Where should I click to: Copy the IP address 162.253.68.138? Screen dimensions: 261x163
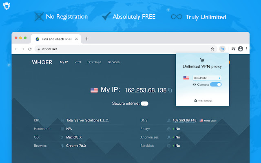(170, 90)
